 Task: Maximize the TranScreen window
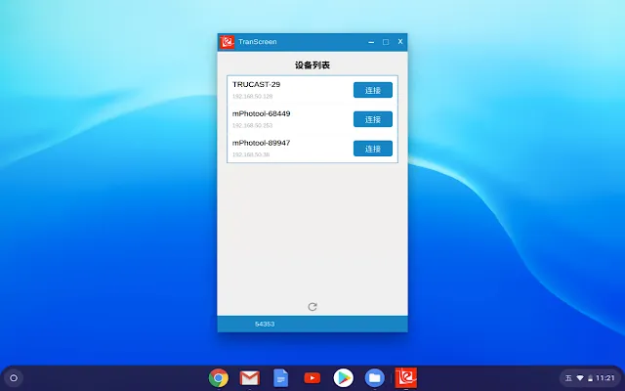386,42
